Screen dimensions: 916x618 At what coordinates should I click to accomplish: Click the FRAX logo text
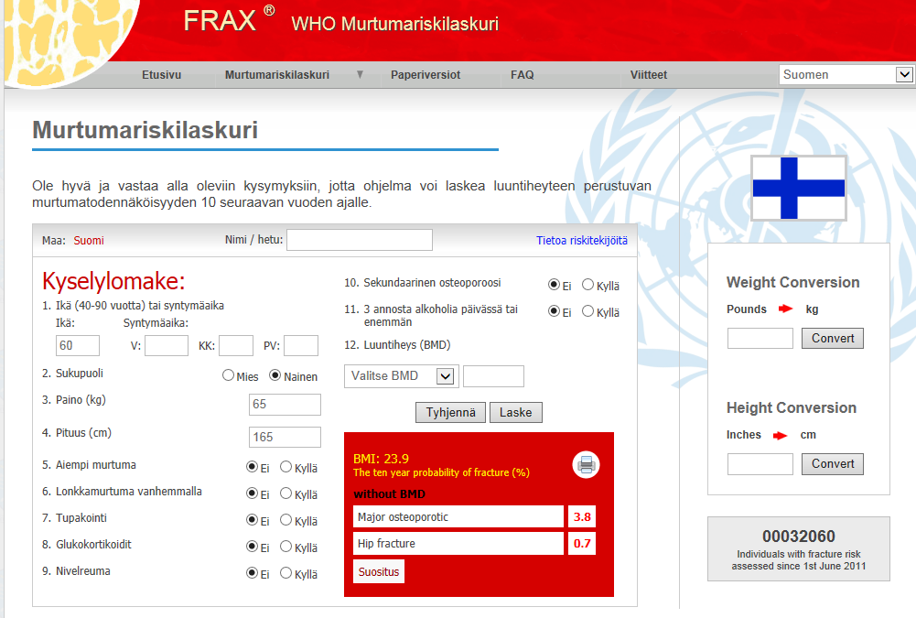click(220, 21)
